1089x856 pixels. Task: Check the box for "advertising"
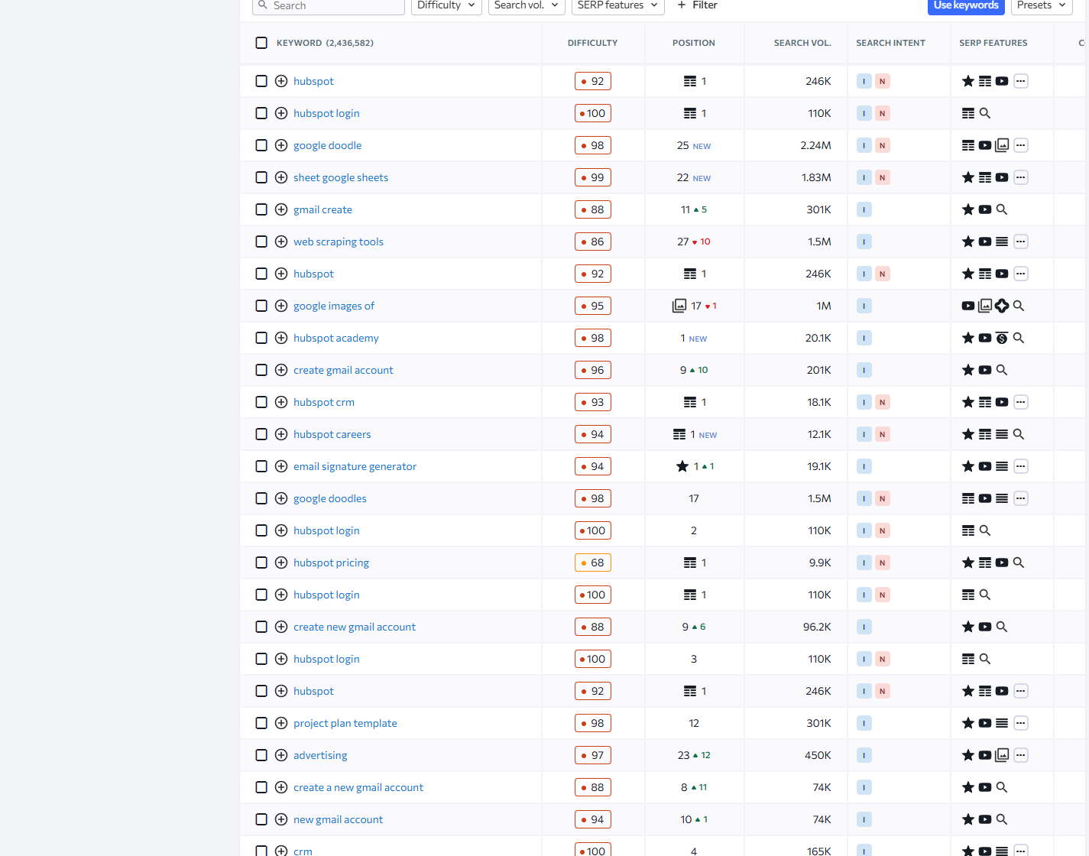[x=261, y=755]
